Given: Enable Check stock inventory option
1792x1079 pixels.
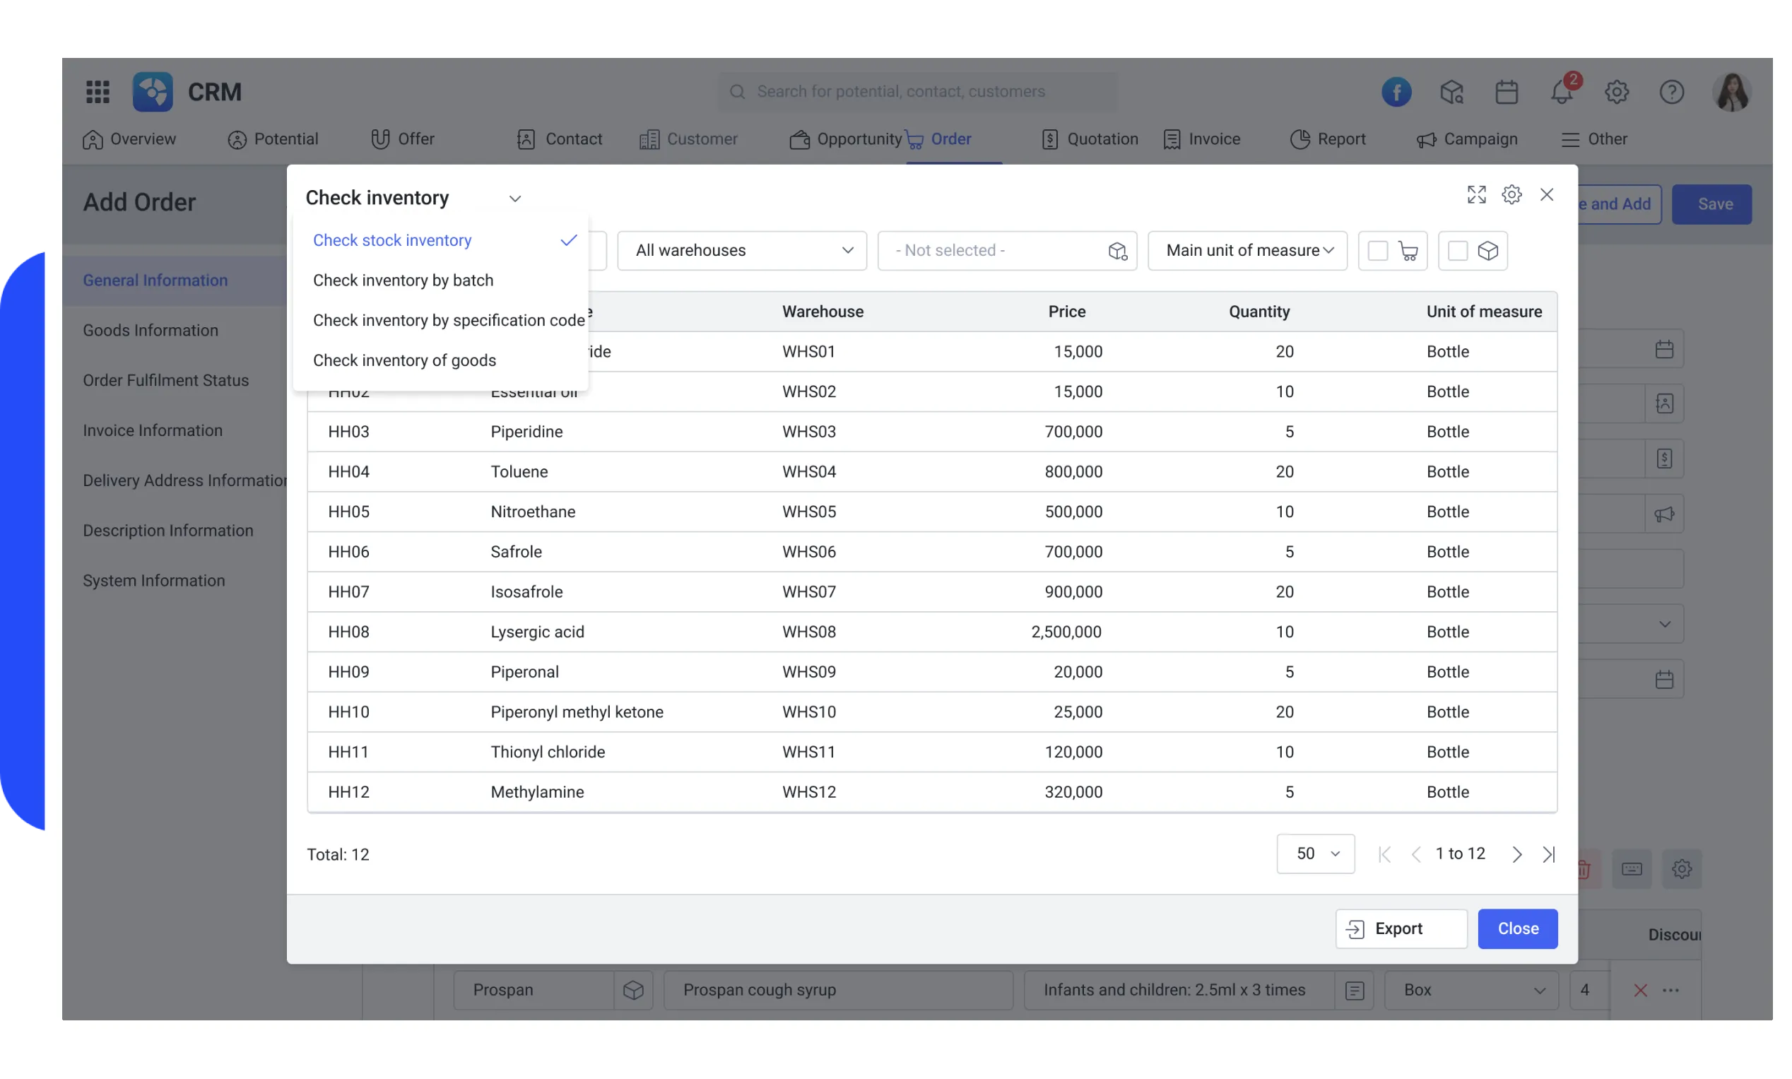Looking at the screenshot, I should tap(392, 240).
